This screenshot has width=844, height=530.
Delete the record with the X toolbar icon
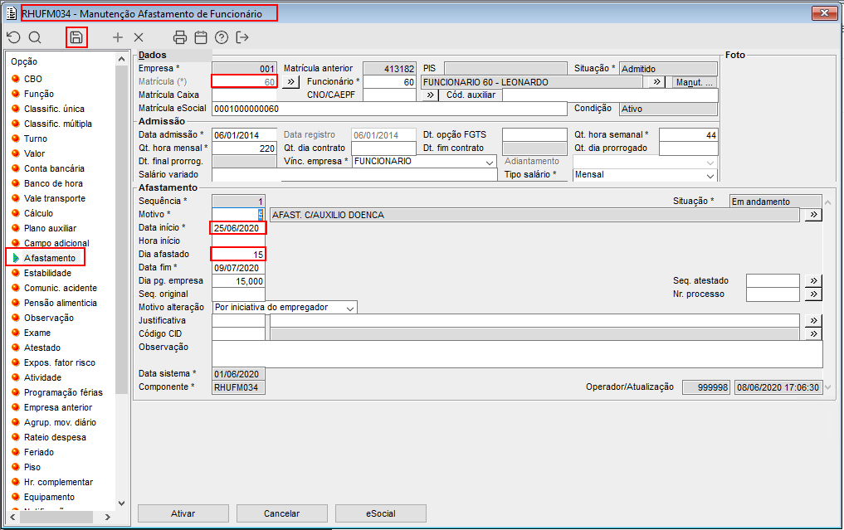pyautogui.click(x=139, y=37)
